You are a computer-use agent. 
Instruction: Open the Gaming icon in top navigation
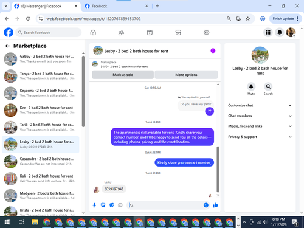[x=206, y=32]
